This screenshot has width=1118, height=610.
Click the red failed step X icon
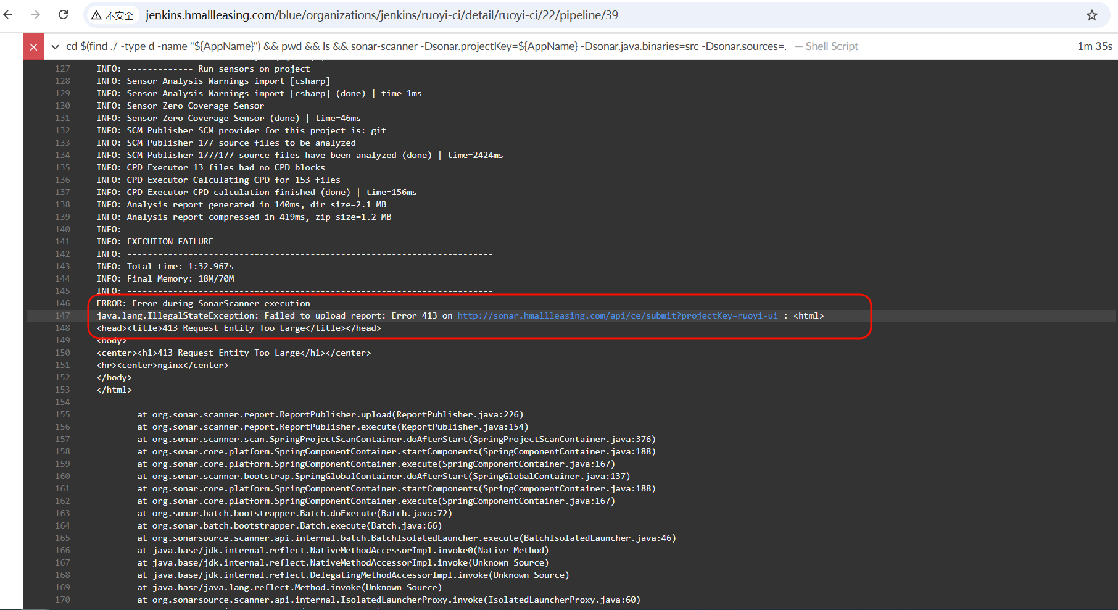[34, 47]
